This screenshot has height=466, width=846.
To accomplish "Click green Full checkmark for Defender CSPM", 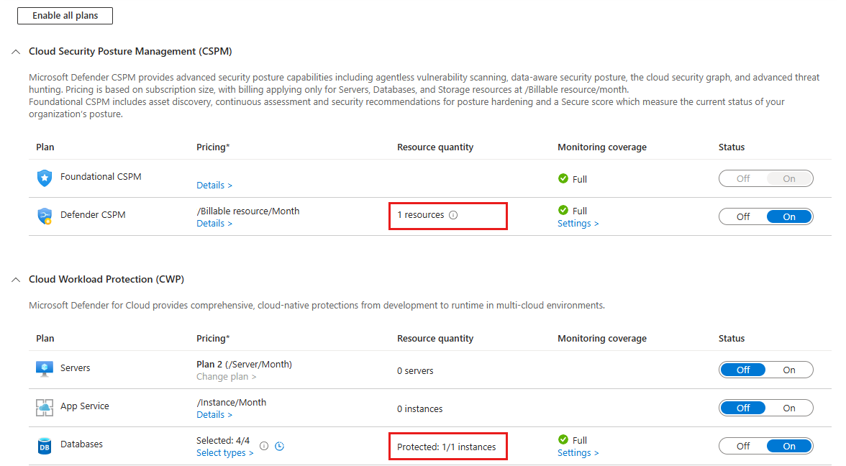I will coord(563,210).
